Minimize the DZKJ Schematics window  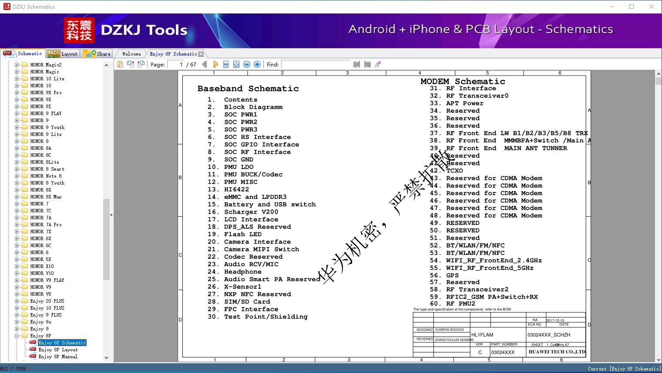tap(612, 7)
